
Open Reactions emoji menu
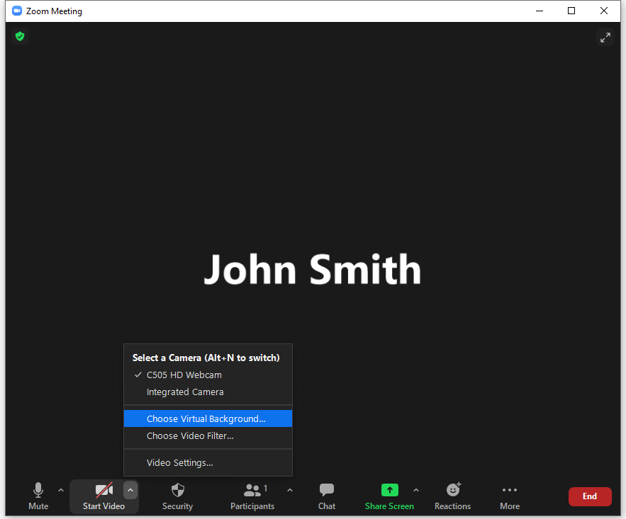(453, 496)
